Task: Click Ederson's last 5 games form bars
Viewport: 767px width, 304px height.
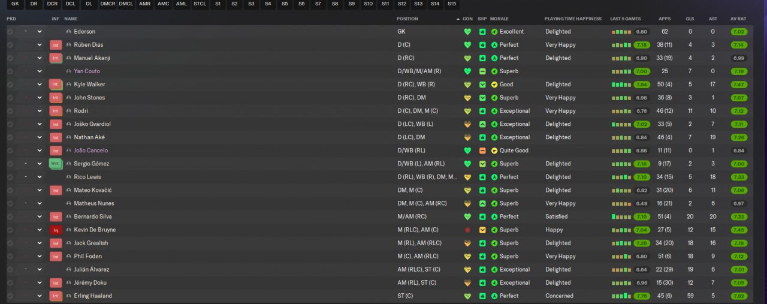Action: 621,32
